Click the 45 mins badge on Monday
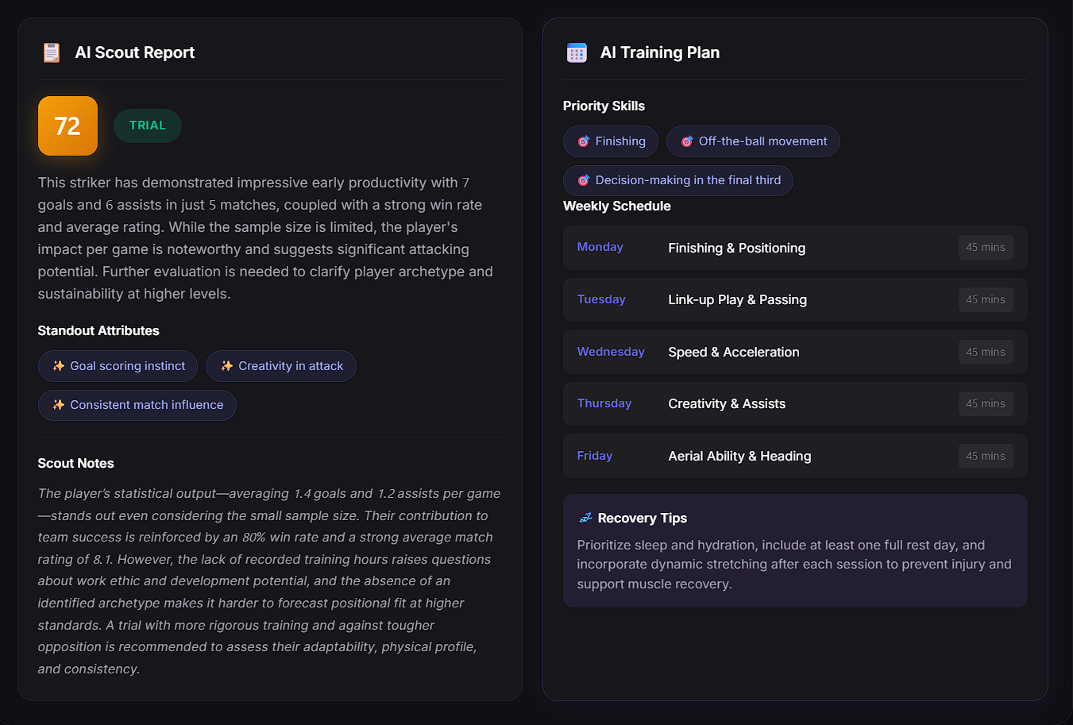 (x=985, y=248)
